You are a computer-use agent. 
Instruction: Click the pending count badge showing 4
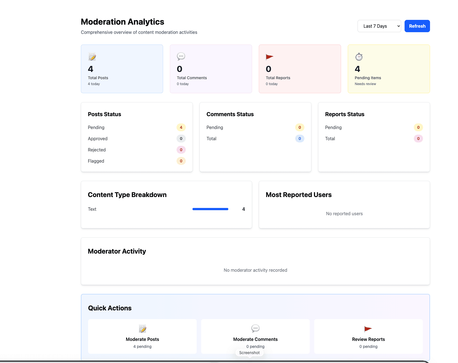(181, 127)
